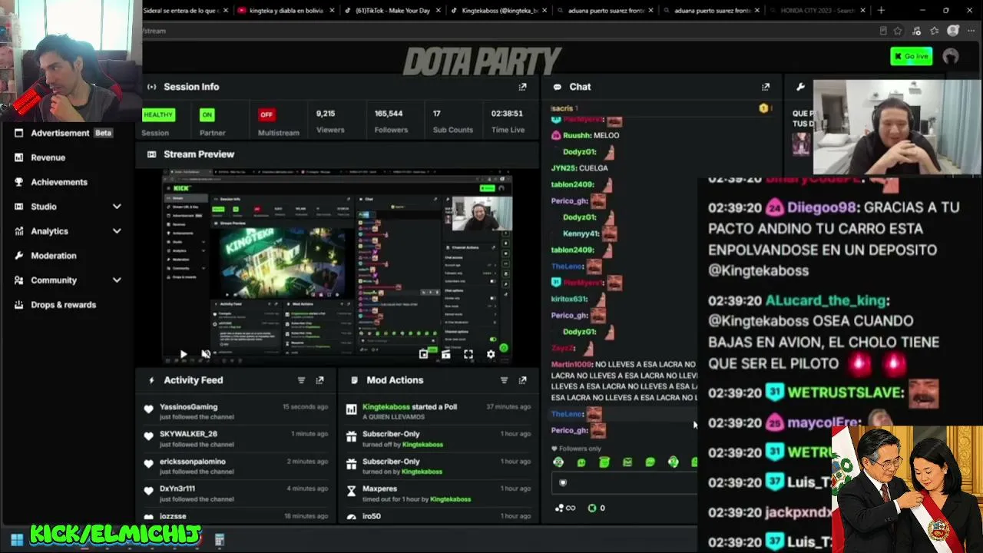Screen dimensions: 983x553
Task: Click the kiritox631 username in chat
Action: (x=569, y=299)
